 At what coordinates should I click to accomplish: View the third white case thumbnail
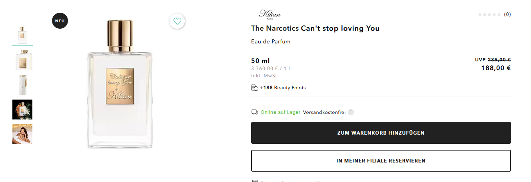pos(22,84)
